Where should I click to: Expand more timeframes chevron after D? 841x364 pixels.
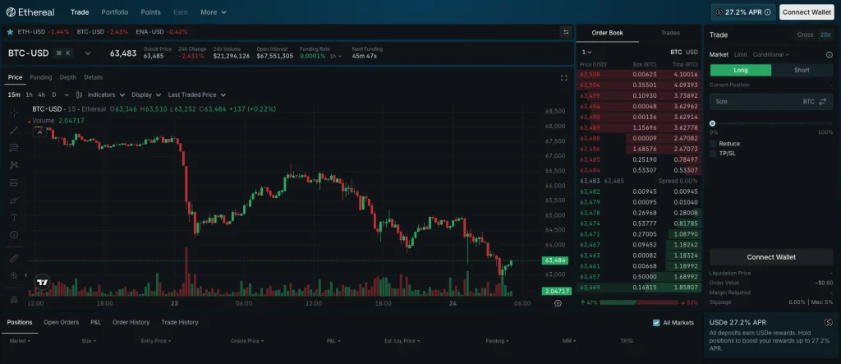coord(67,94)
